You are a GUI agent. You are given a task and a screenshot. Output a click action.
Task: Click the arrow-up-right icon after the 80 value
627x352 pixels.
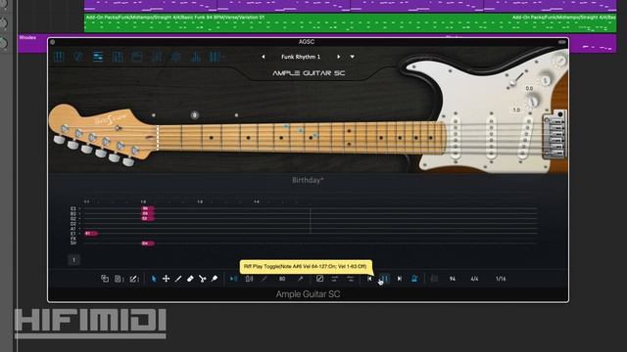[300, 279]
